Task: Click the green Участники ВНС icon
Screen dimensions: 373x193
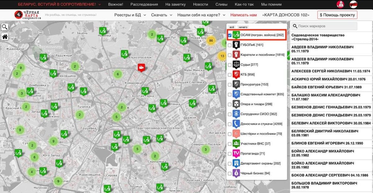Action: pos(236,143)
